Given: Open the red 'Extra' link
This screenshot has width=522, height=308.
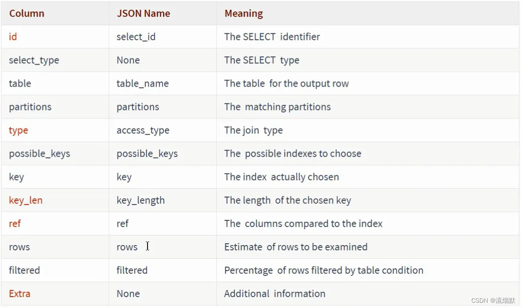Looking at the screenshot, I should point(19,293).
